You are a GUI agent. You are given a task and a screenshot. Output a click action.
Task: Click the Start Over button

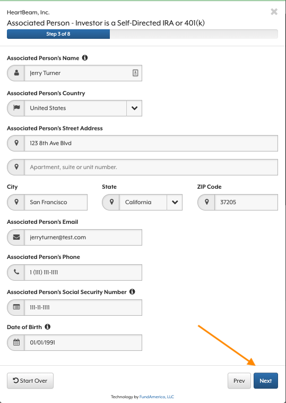pyautogui.click(x=30, y=381)
